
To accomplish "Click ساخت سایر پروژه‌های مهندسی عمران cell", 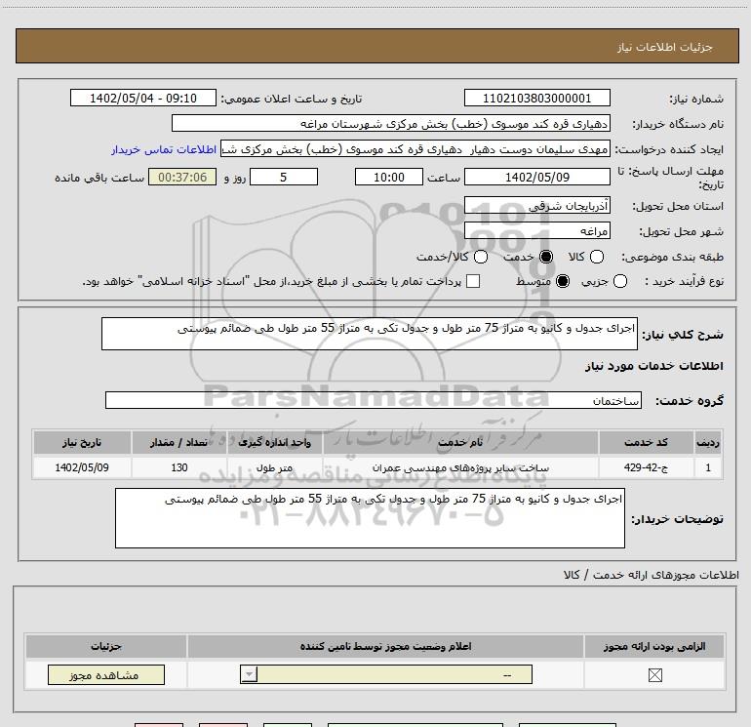I will coord(460,467).
